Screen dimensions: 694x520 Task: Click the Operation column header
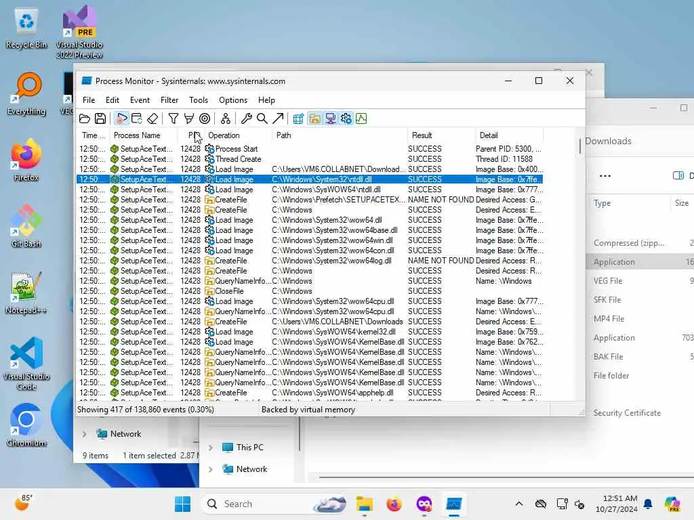(x=238, y=135)
